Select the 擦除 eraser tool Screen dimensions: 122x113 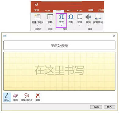click(15, 97)
